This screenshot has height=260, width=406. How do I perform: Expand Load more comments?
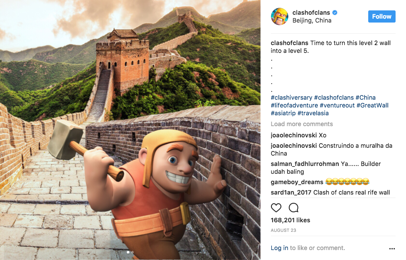pyautogui.click(x=302, y=124)
